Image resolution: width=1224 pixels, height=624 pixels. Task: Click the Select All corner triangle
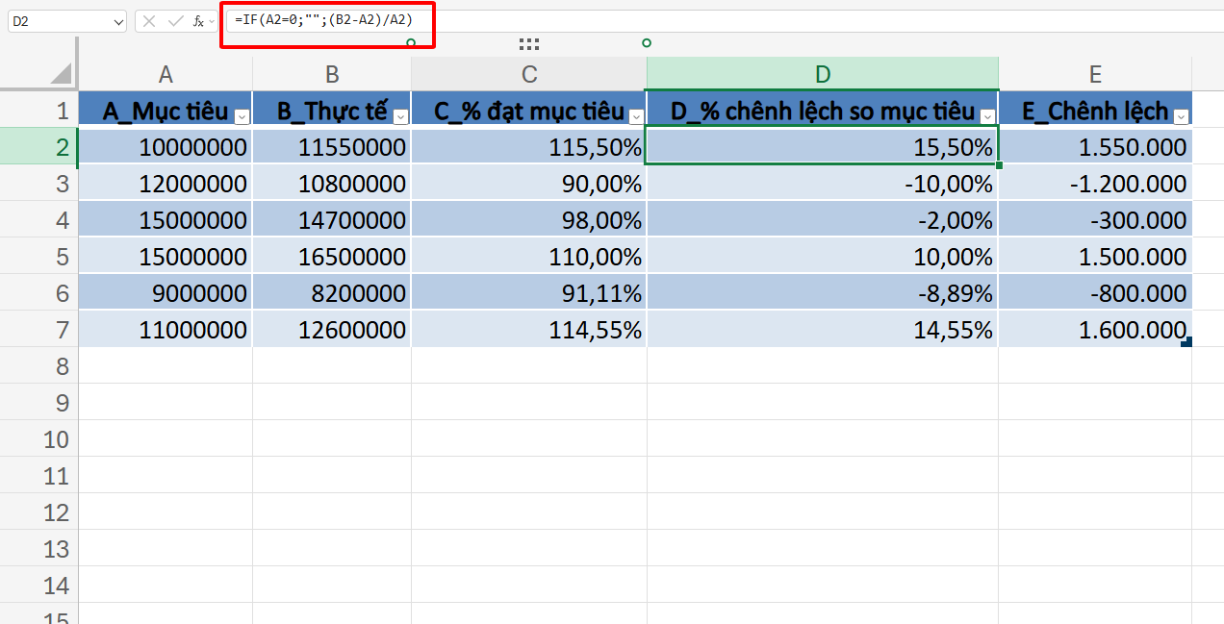click(61, 73)
